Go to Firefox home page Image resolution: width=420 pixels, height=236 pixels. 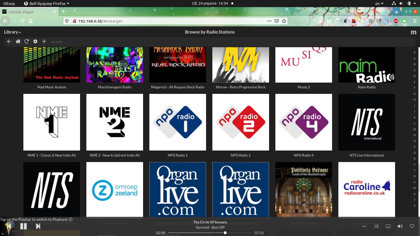(31, 21)
